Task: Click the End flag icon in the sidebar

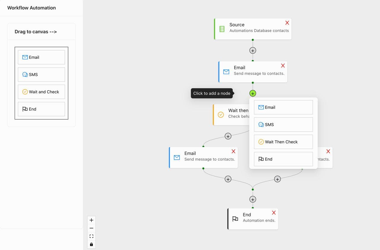Action: (25, 109)
